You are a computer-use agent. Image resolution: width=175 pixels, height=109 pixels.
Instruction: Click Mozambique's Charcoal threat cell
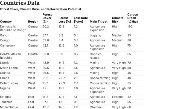coord(96,107)
